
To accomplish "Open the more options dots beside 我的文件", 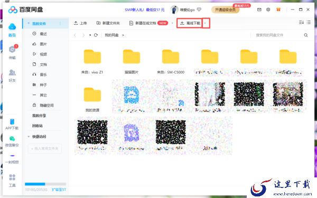I will (60, 23).
